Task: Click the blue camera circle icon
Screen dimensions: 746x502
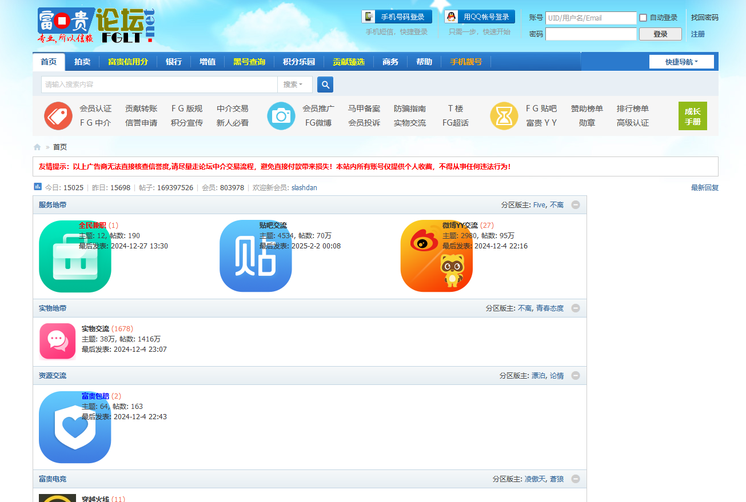Action: click(x=281, y=116)
